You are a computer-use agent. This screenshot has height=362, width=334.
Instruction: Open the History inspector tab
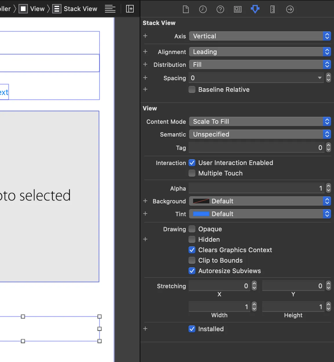point(203,9)
